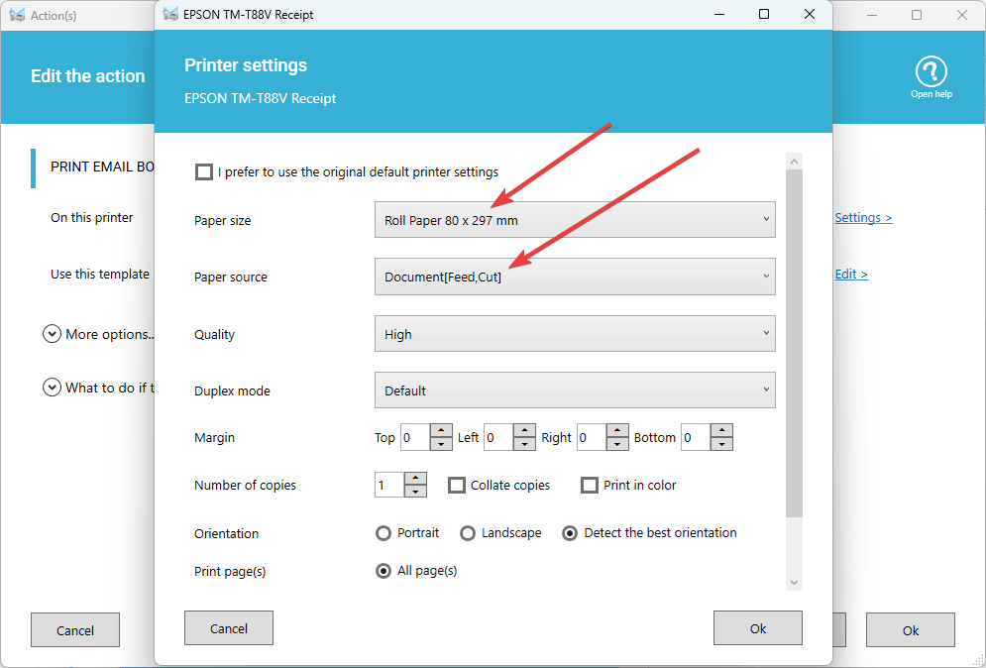Click the Top margin input field
The height and width of the screenshot is (668, 986).
pos(415,437)
